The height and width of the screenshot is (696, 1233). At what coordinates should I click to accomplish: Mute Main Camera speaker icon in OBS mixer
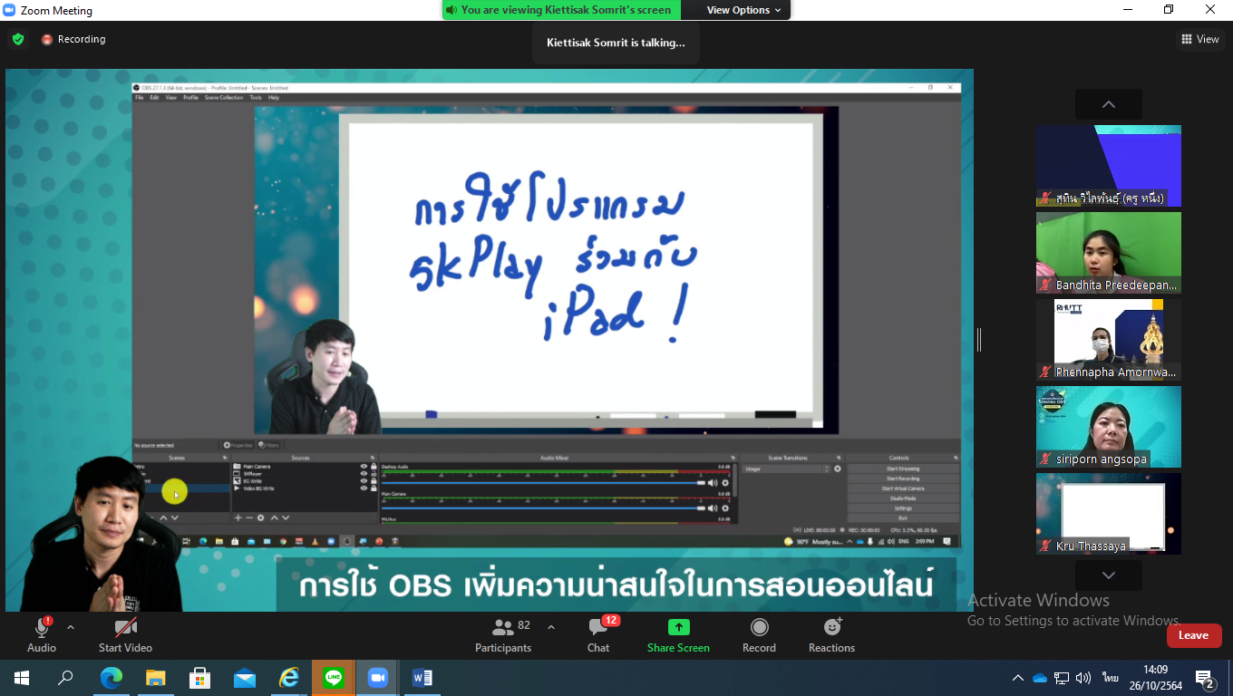[713, 508]
